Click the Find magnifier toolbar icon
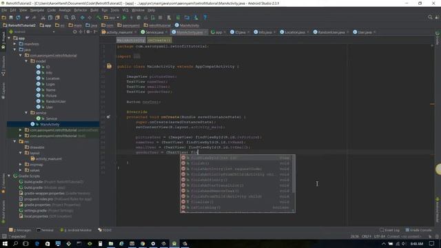The image size is (441, 248). (x=66, y=17)
